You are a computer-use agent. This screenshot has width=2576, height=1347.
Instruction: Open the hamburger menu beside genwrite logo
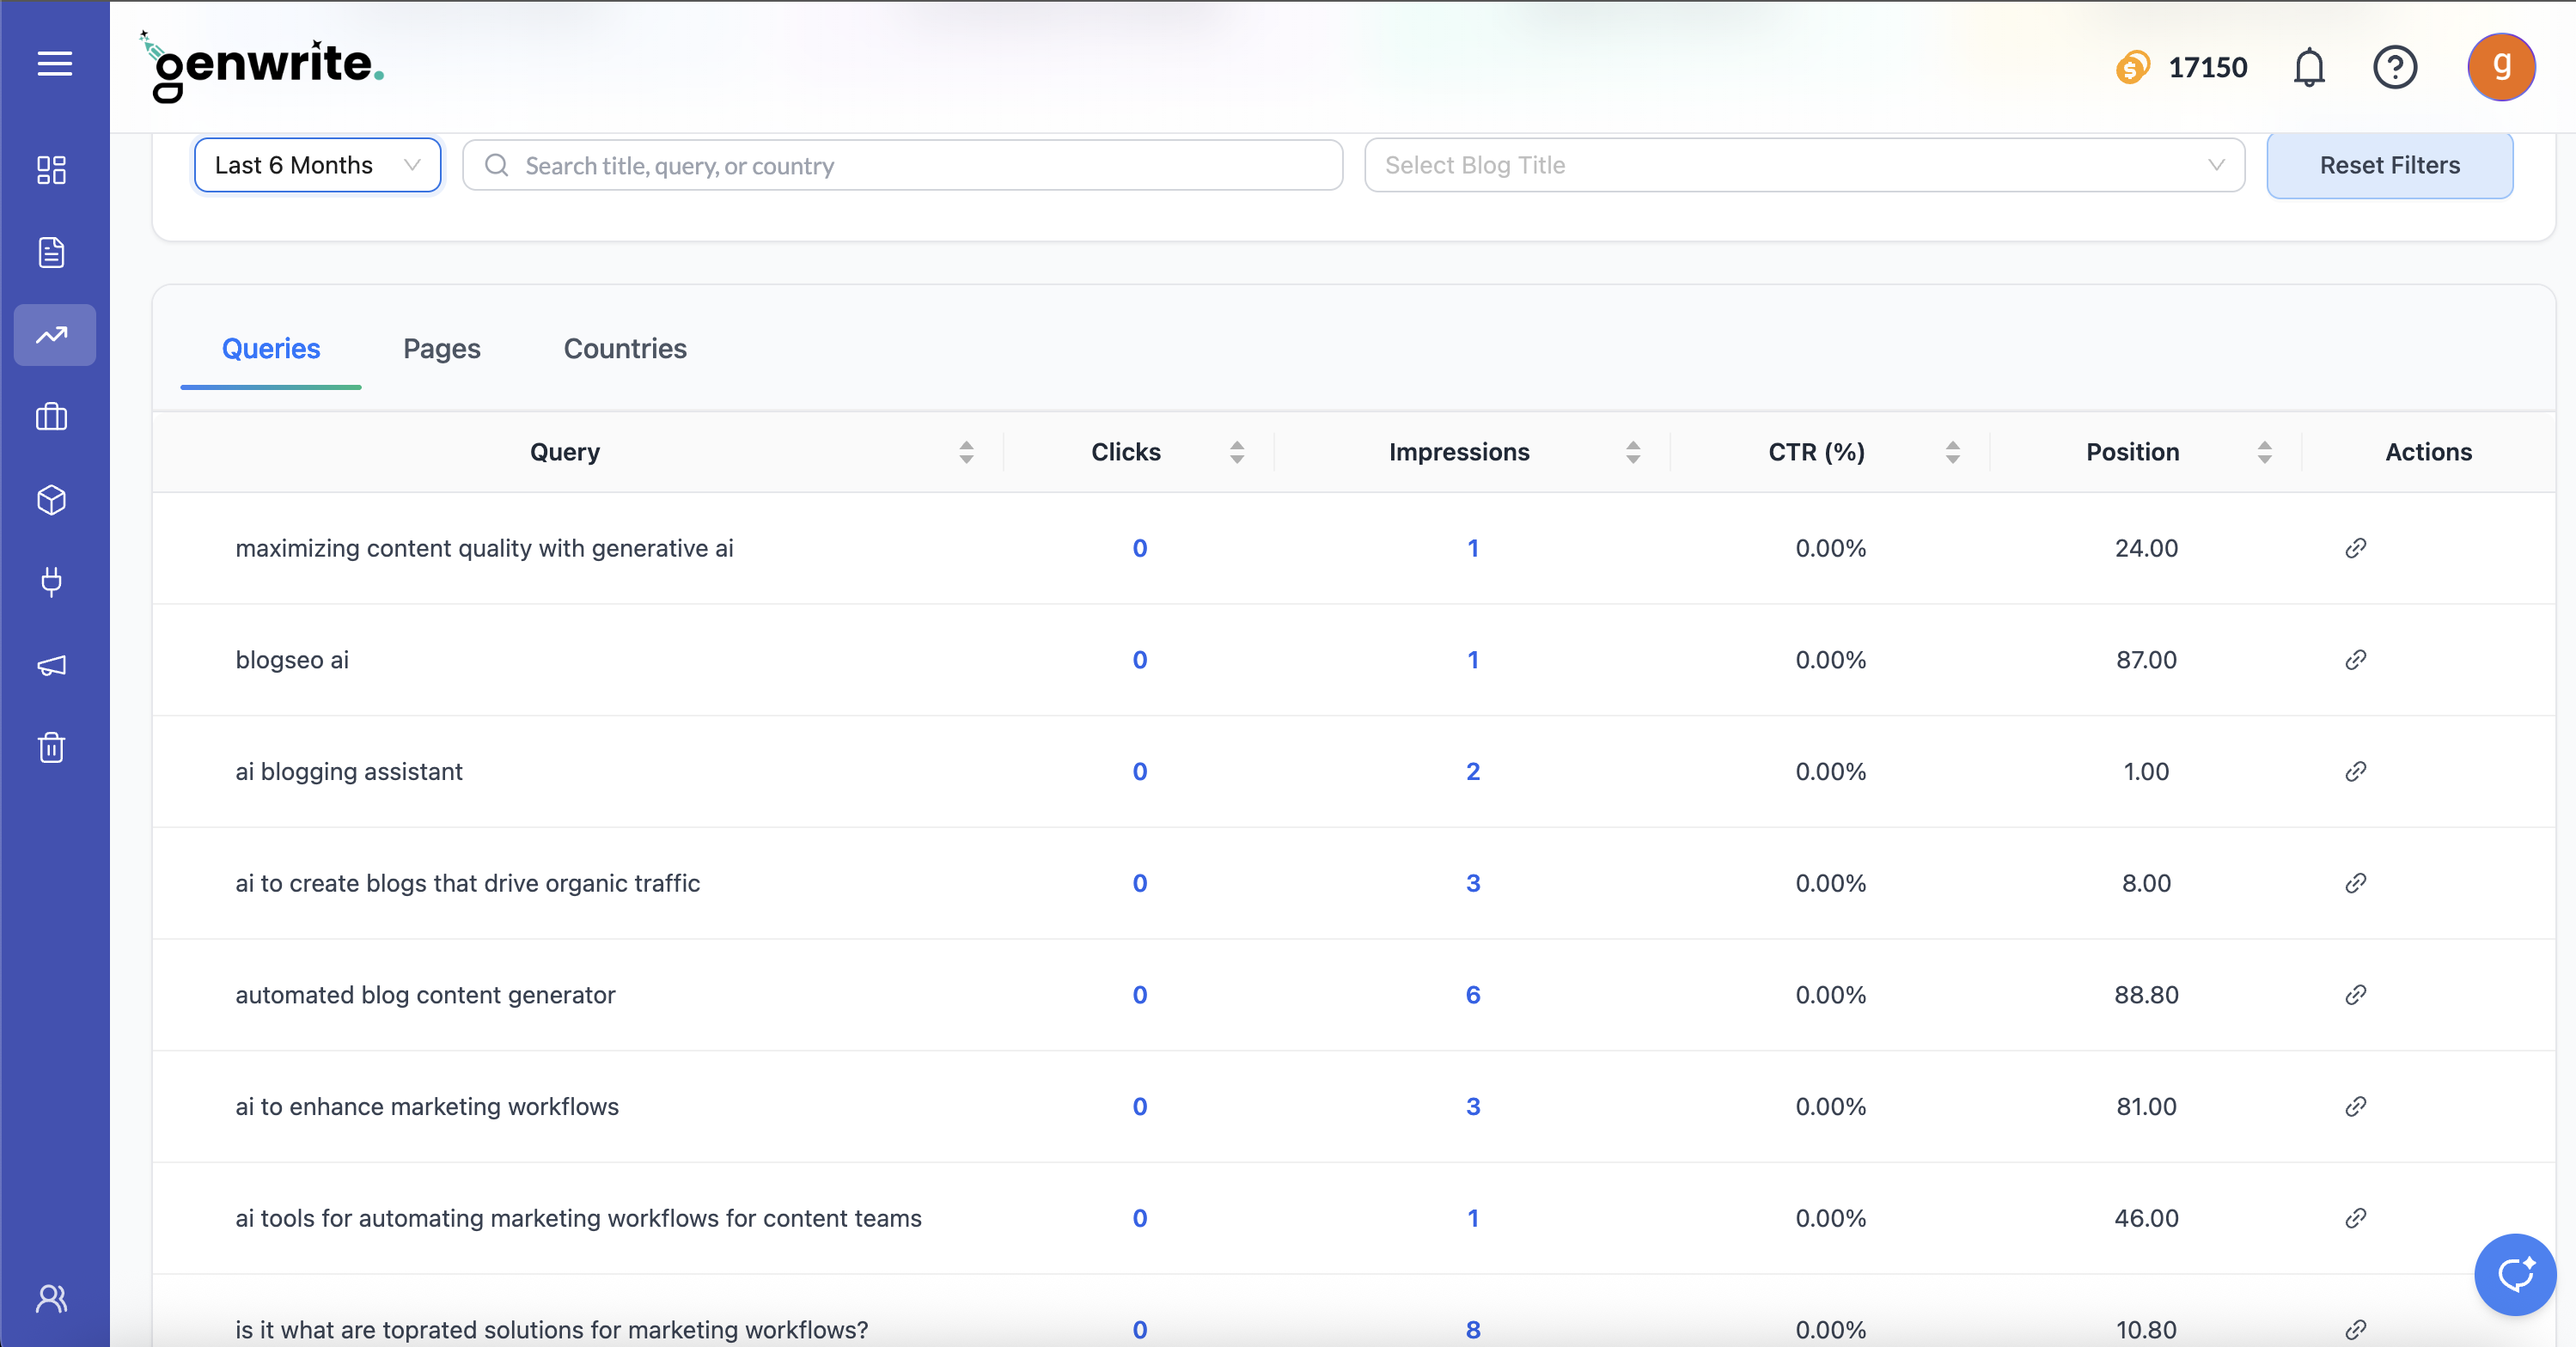[53, 64]
